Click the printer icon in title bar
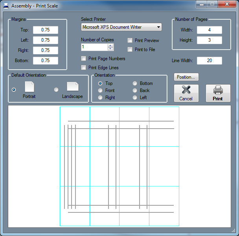The height and width of the screenshot is (236, 239). (x=6, y=6)
